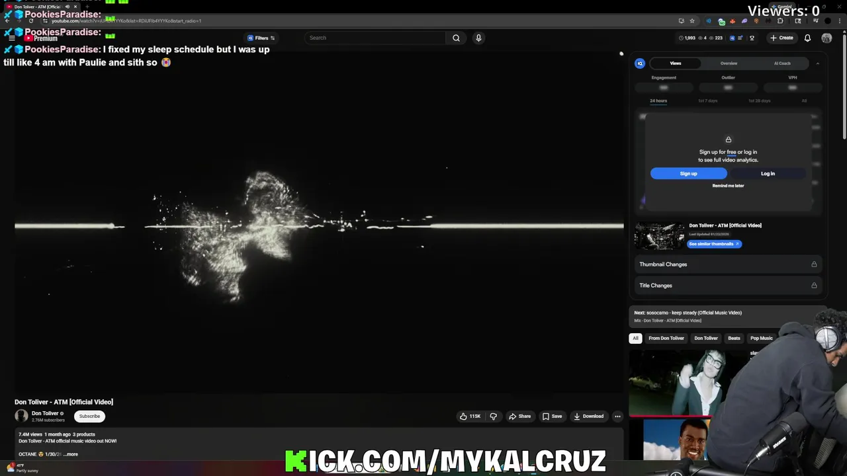Expand the description with ...more

(x=71, y=454)
